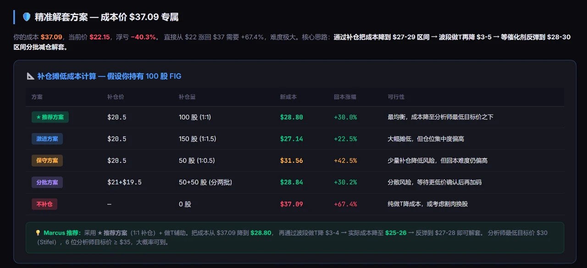The image size is (587, 268).
Task: Click the 补仓价 column header
Action: tap(116, 97)
